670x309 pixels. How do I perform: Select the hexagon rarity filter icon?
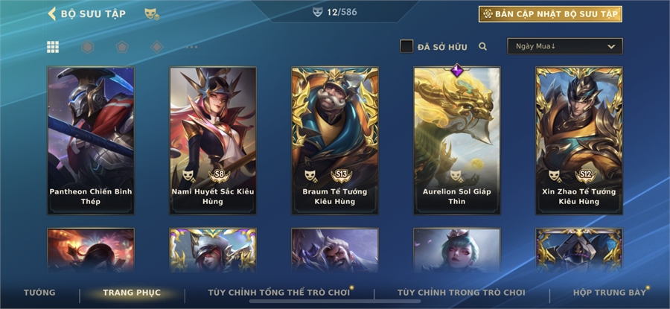click(88, 47)
